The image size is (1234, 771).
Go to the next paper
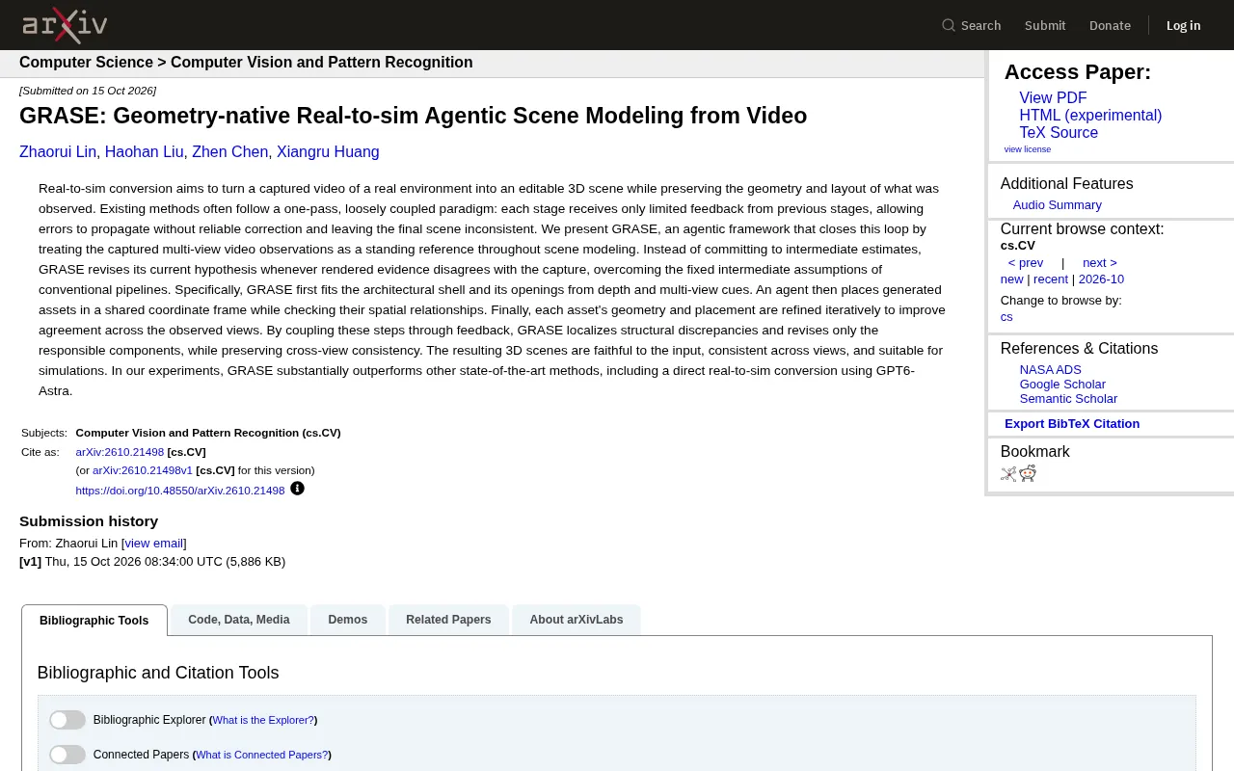tap(1099, 263)
